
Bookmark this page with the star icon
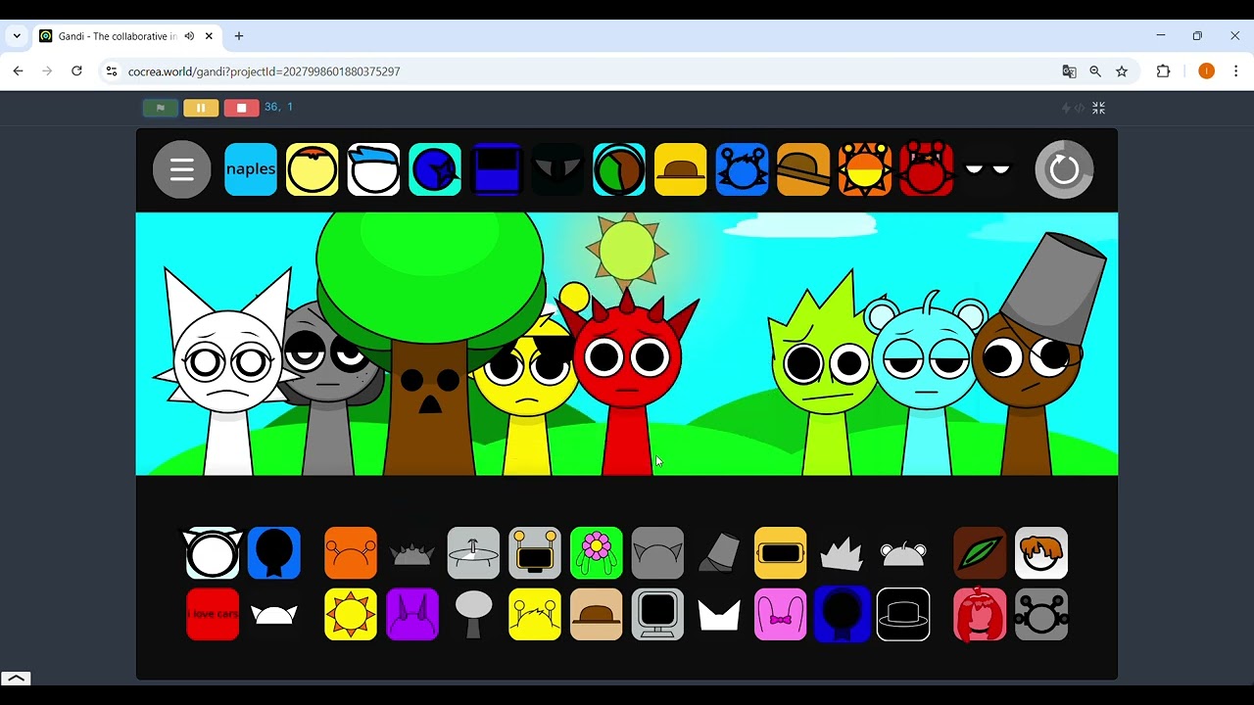[1122, 71]
